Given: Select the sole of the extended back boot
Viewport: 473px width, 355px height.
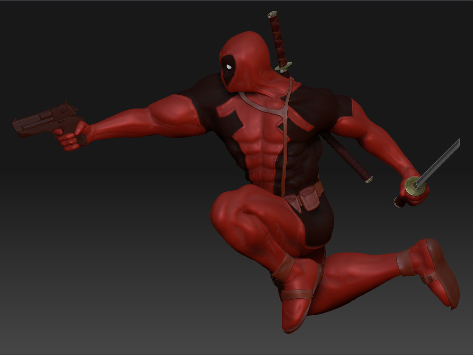Looking at the screenshot, I should click(444, 273).
